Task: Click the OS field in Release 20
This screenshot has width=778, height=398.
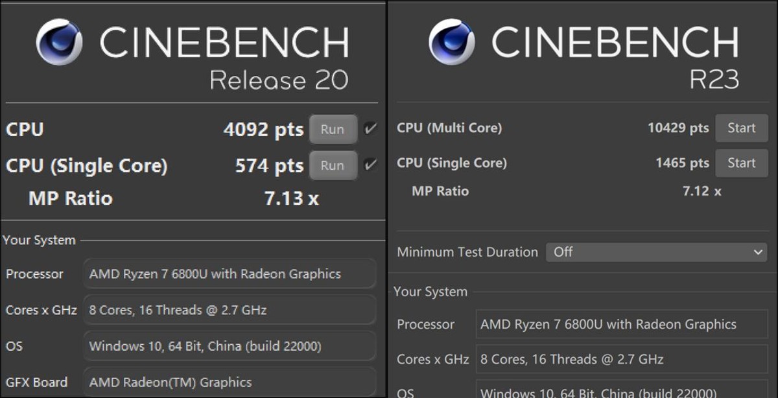Action: (x=230, y=346)
